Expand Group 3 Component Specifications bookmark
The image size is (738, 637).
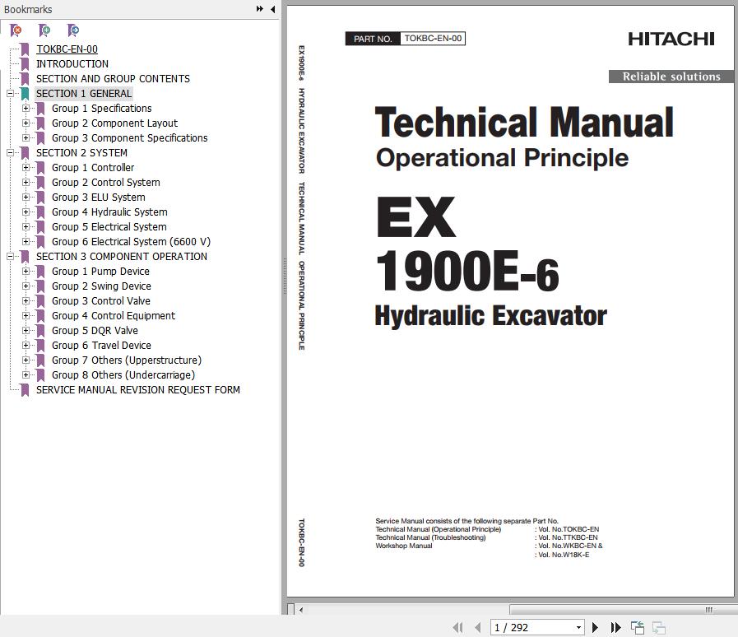pyautogui.click(x=26, y=138)
